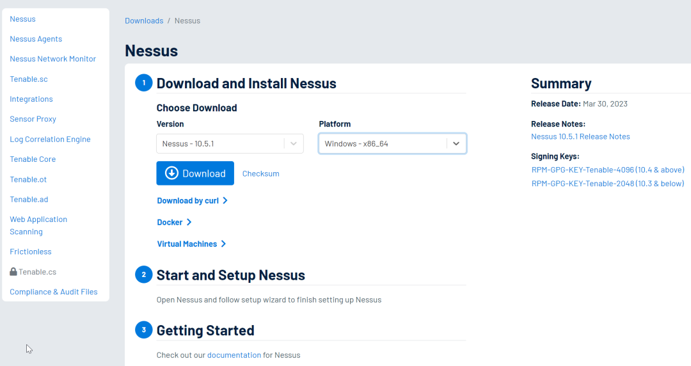Viewport: 691px width, 366px height.
Task: Open Compliance & Audit Files page
Action: [x=54, y=292]
